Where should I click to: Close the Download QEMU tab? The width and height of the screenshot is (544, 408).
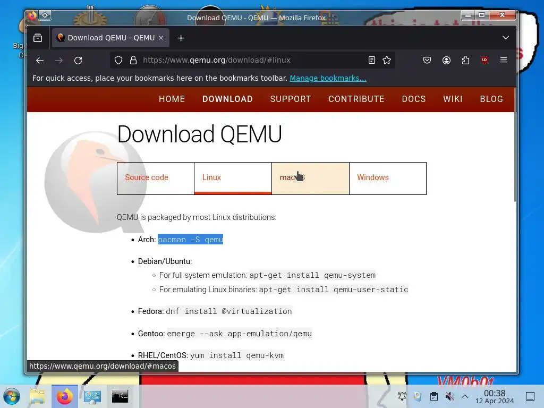coord(161,38)
